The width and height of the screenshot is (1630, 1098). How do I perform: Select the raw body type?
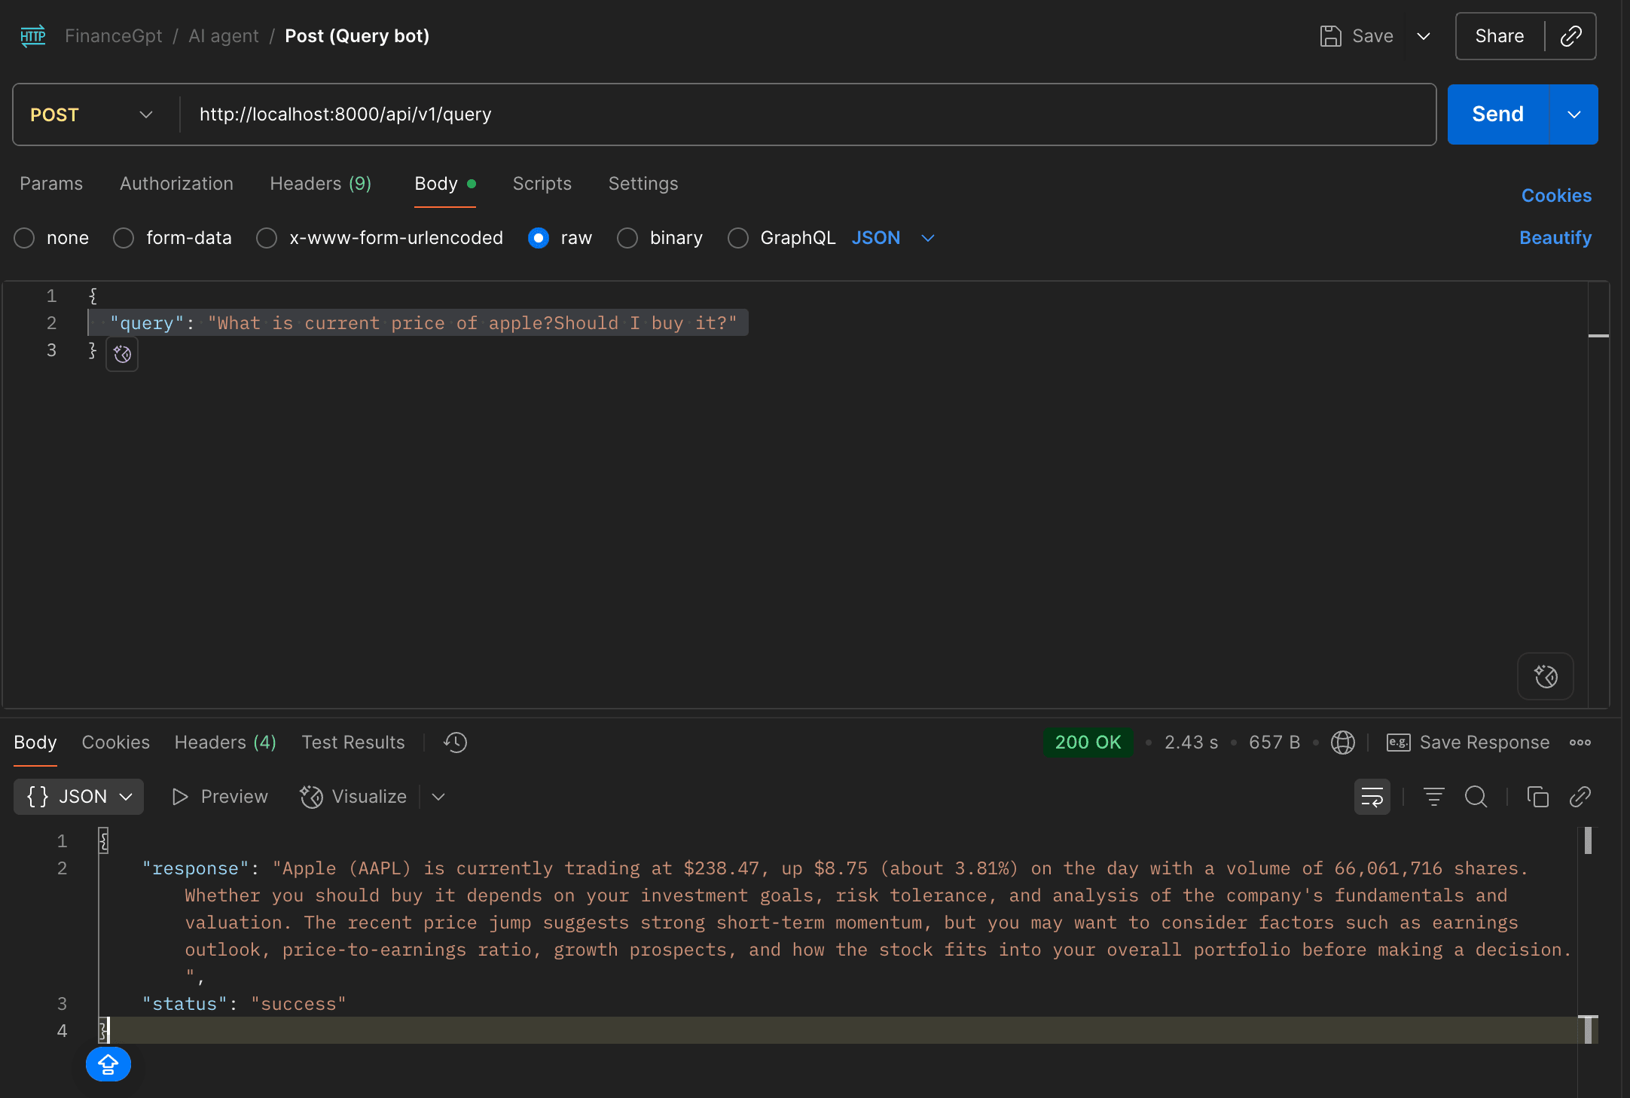pyautogui.click(x=539, y=238)
